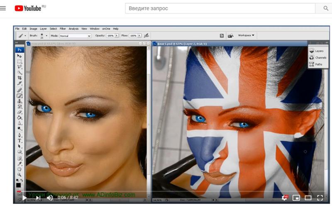Viewport: 332px width, 210px height.
Task: Open Photoshop Image menu
Action: pos(33,29)
